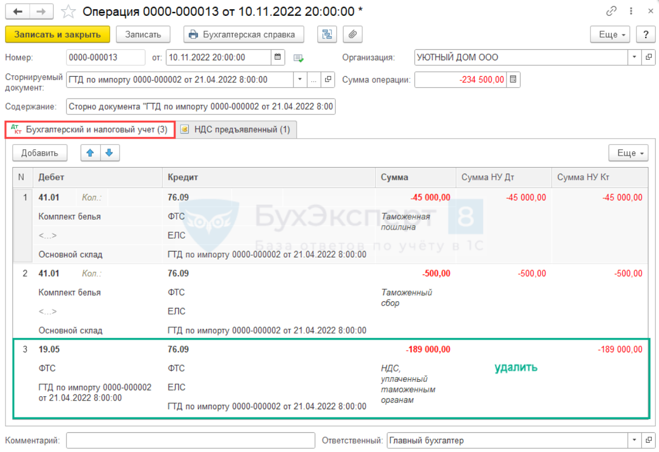This screenshot has height=452, width=659.
Task: Select row 2 debit account 41.01
Action: pyautogui.click(x=49, y=273)
